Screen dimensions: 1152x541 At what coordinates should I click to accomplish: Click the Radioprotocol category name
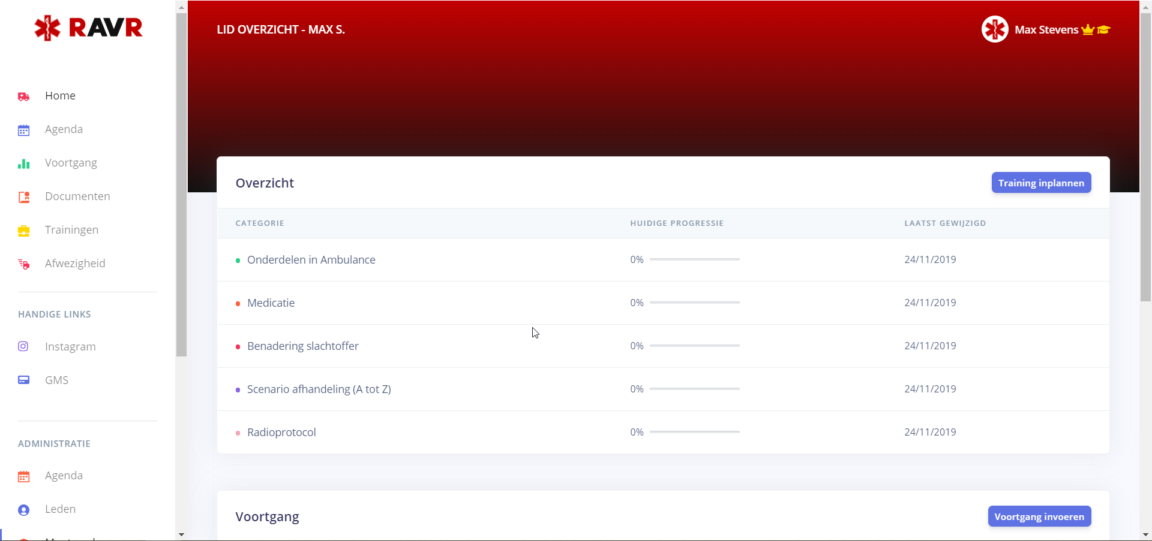pos(281,433)
